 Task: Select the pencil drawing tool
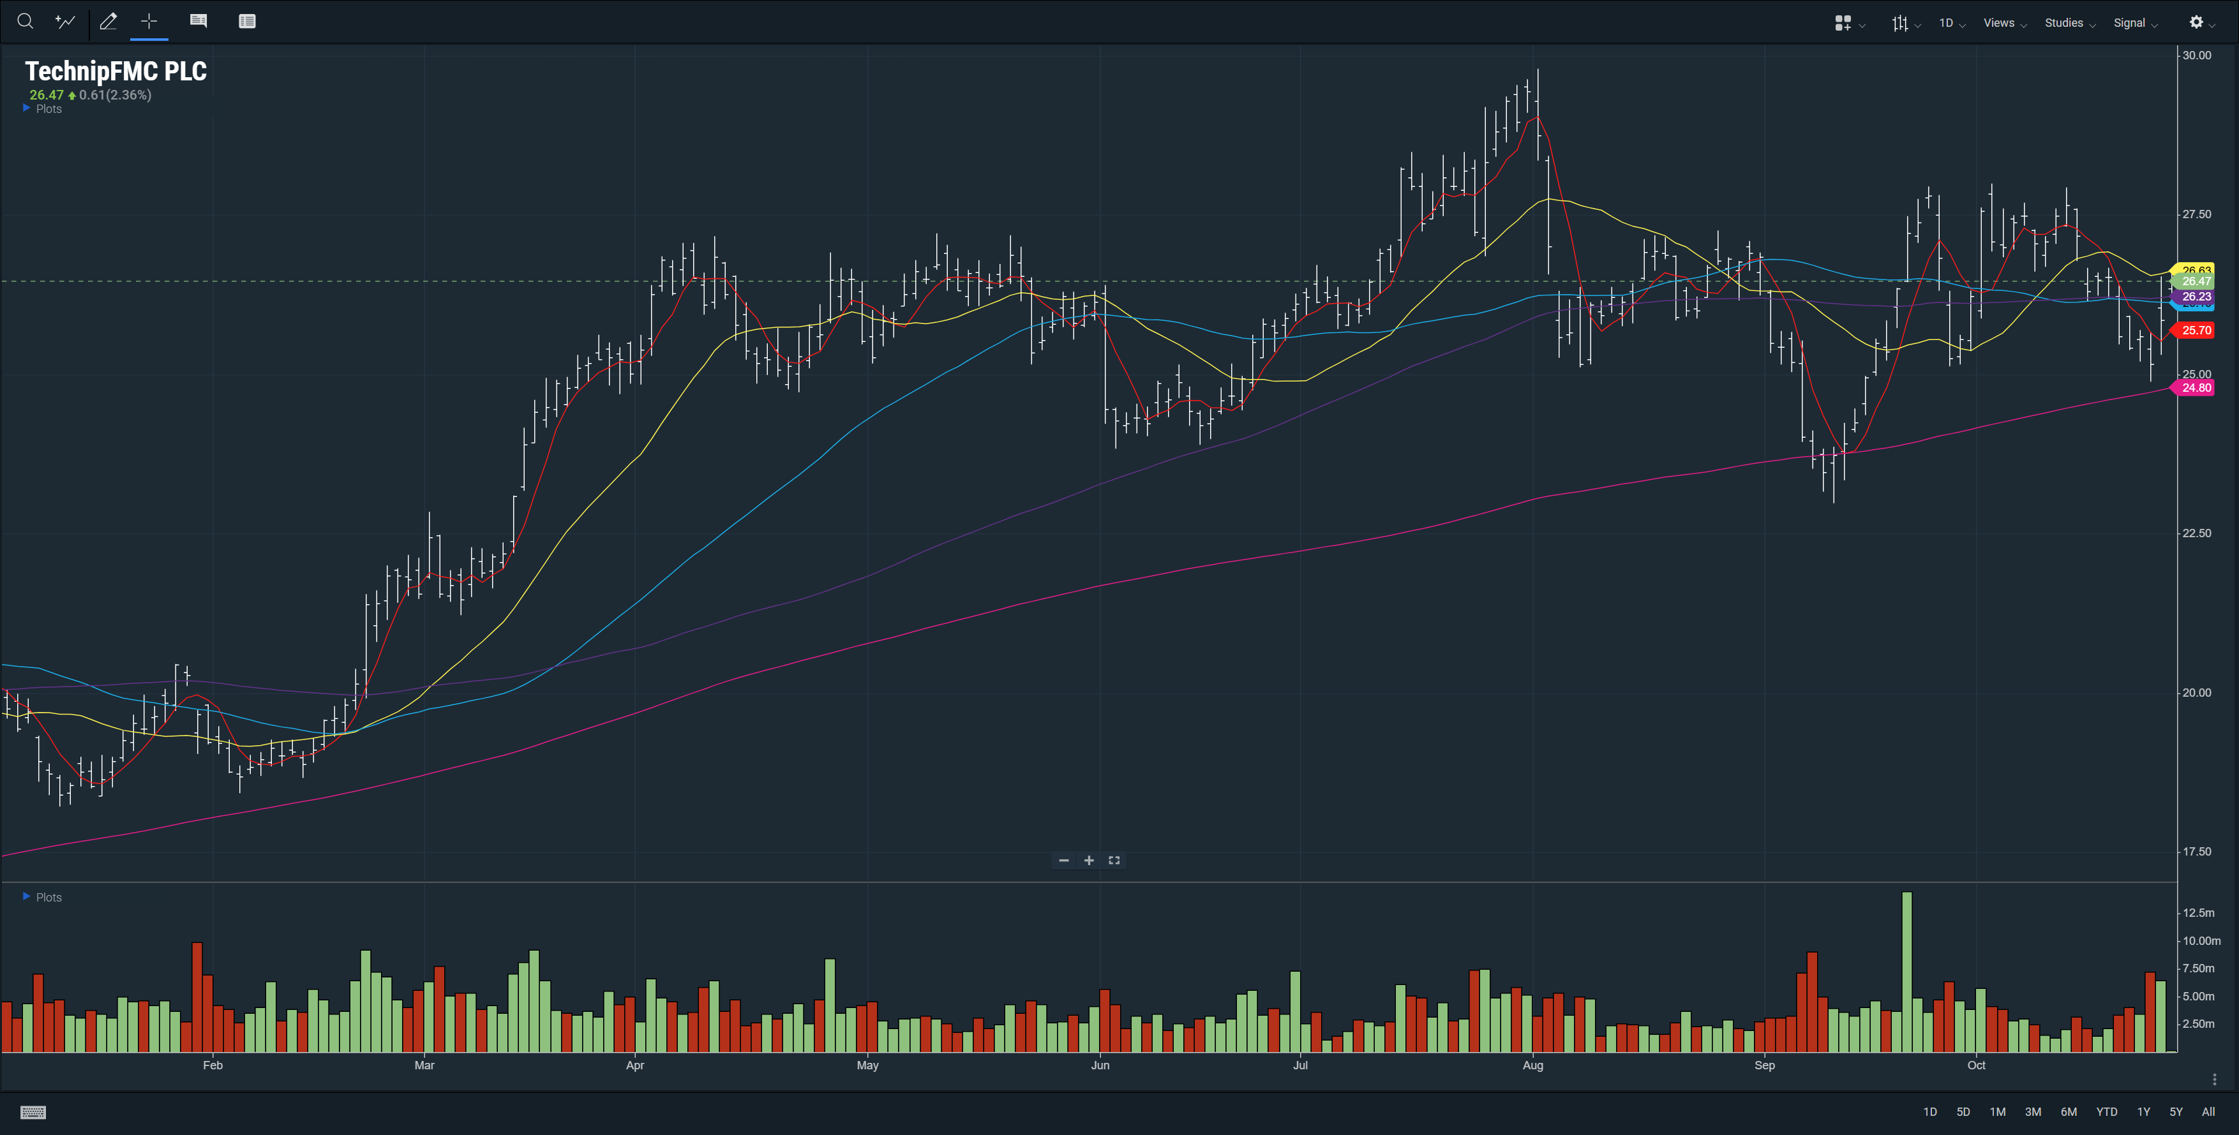point(109,22)
